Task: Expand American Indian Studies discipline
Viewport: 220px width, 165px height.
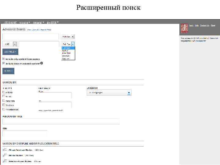Action: (x=3, y=161)
